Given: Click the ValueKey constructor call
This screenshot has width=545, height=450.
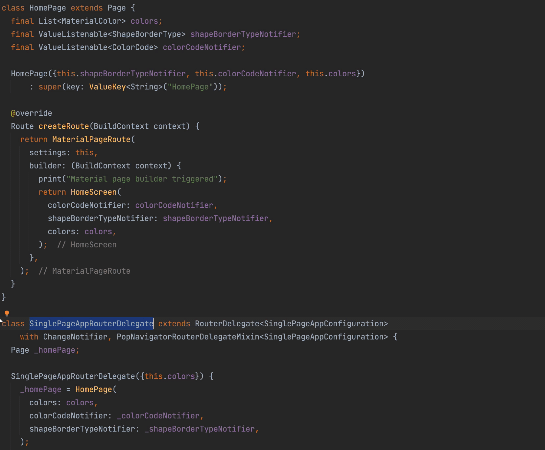Looking at the screenshot, I should [107, 87].
